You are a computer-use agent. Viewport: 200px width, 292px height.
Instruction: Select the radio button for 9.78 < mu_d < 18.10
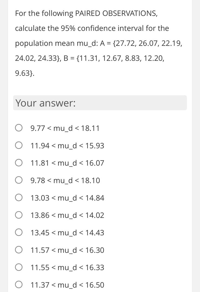[19, 180]
